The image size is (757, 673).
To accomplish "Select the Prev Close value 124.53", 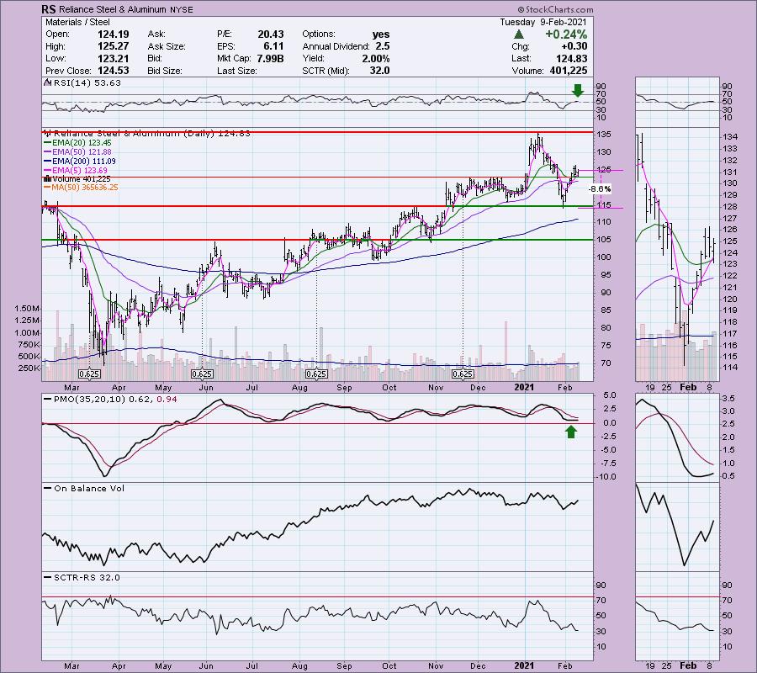I will point(113,71).
